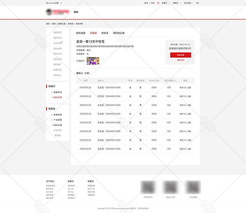The height and width of the screenshot is (213, 246).
Task: Click the red notification bell icon
Action: pyautogui.click(x=158, y=3)
